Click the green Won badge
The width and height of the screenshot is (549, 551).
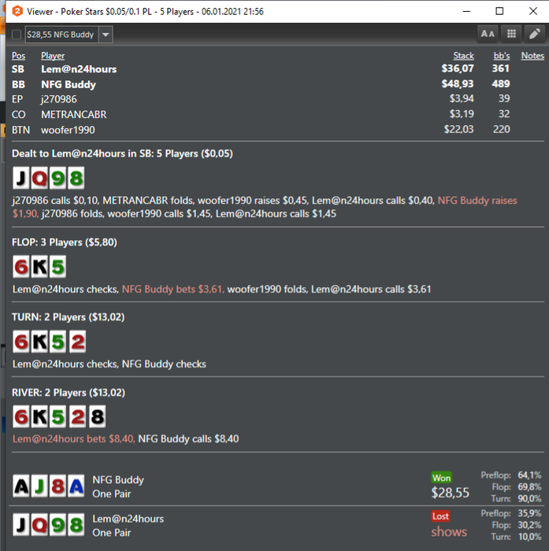pyautogui.click(x=441, y=478)
